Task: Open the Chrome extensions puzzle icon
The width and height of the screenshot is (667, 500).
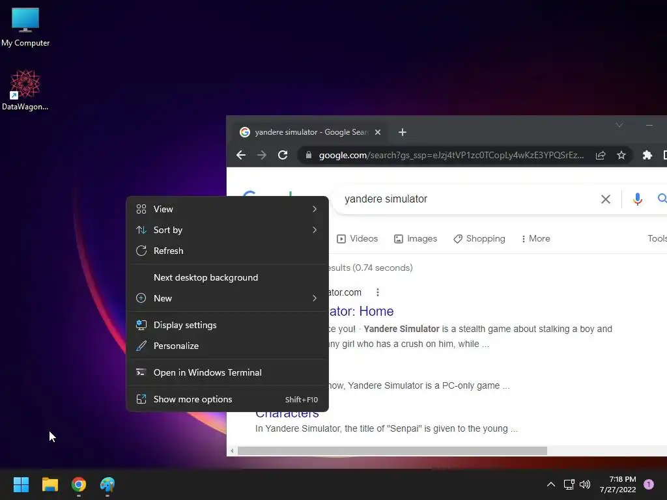Action: click(647, 155)
